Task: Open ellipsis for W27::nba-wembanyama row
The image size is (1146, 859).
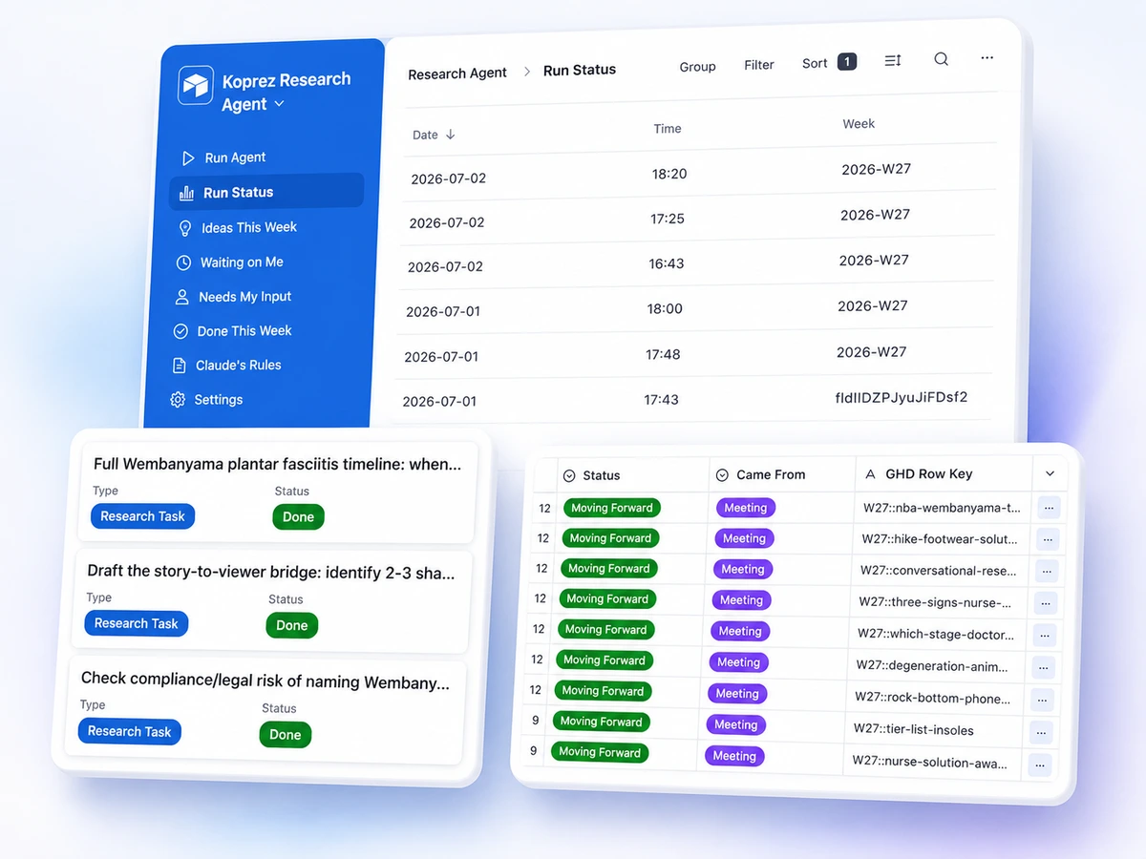Action: click(x=1049, y=508)
